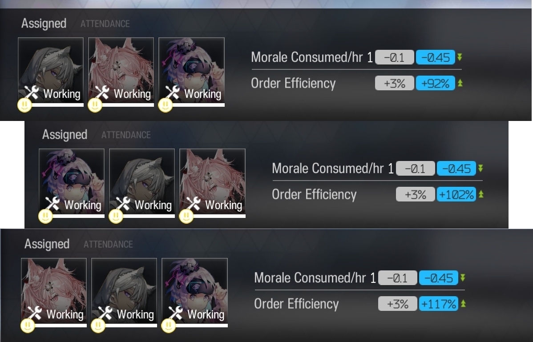Click the gray +3% badge in middle panel

(x=416, y=194)
